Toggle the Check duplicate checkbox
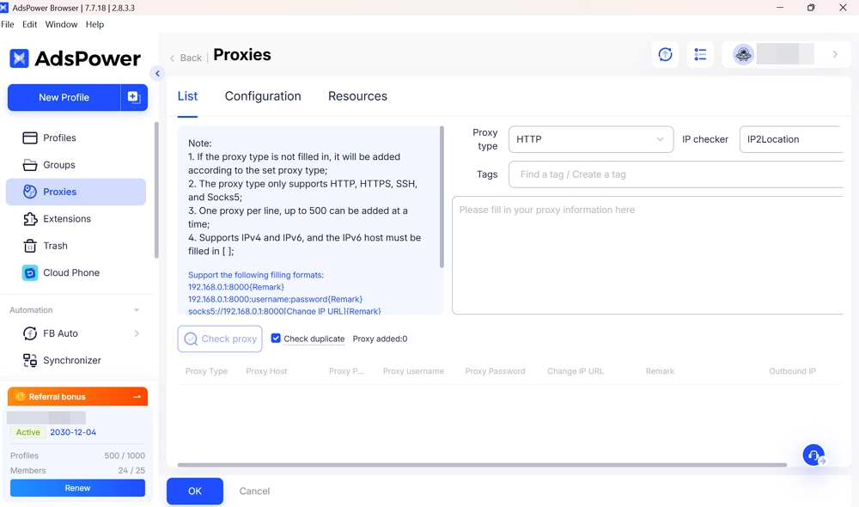The height and width of the screenshot is (507, 859). point(276,339)
